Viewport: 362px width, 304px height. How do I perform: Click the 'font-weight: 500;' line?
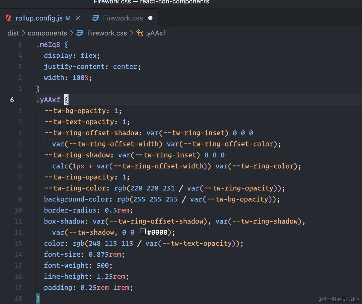pos(78,266)
